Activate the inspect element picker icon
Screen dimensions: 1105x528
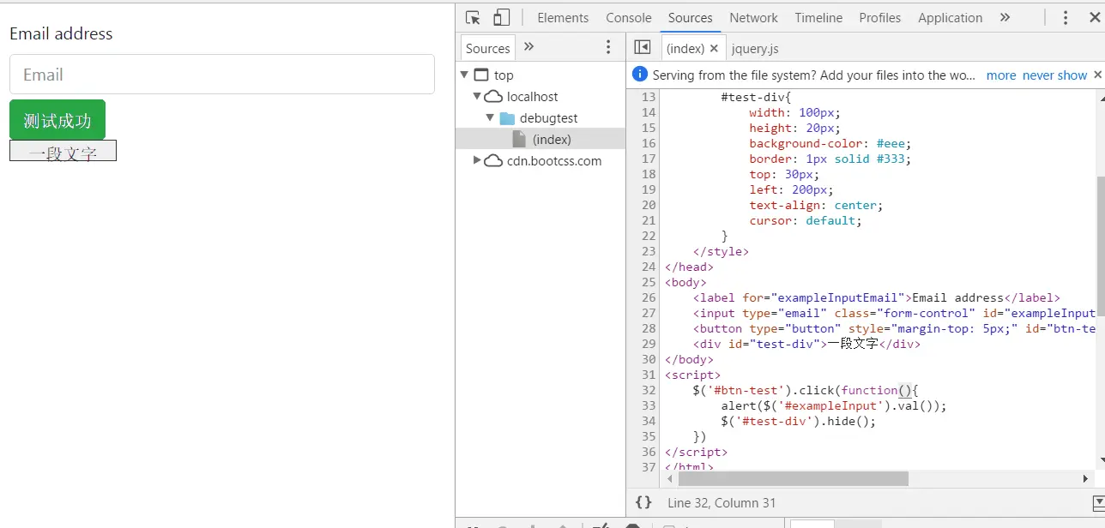[x=473, y=17]
